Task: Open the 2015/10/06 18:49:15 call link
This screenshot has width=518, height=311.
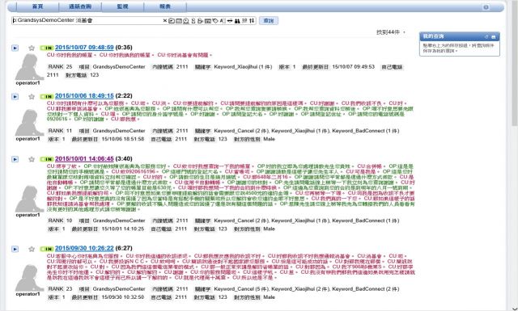Action: pos(84,95)
